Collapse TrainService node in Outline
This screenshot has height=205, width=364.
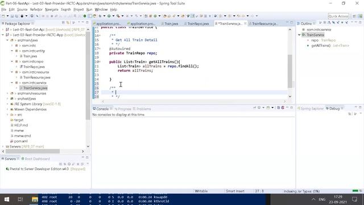click(299, 35)
